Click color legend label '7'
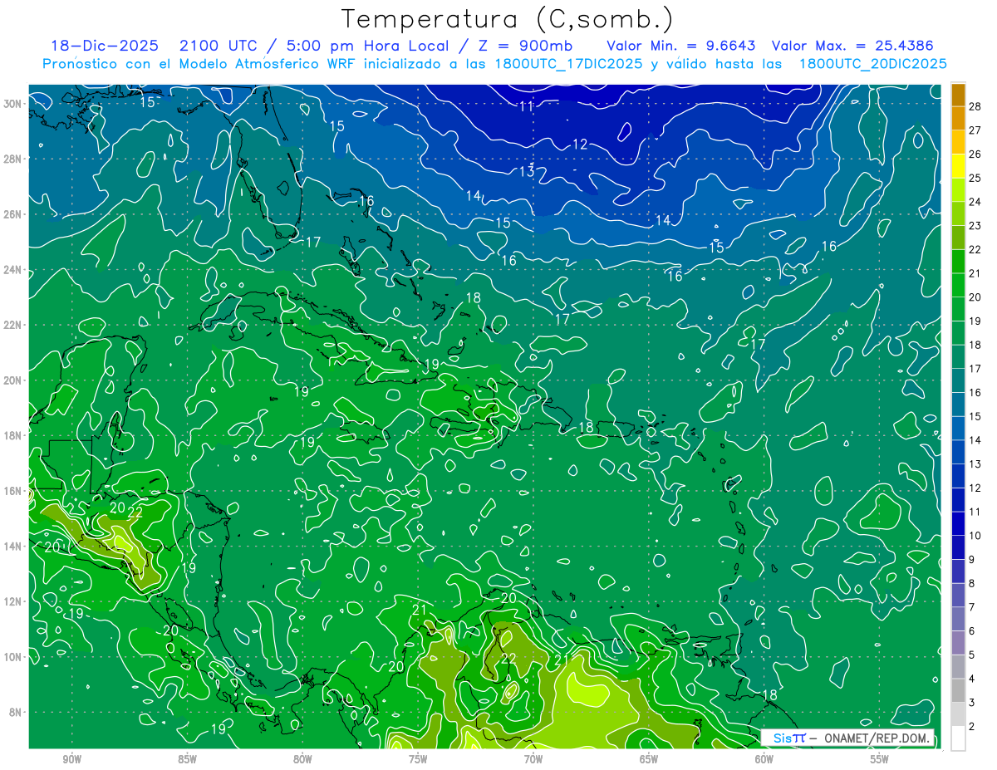 972,607
